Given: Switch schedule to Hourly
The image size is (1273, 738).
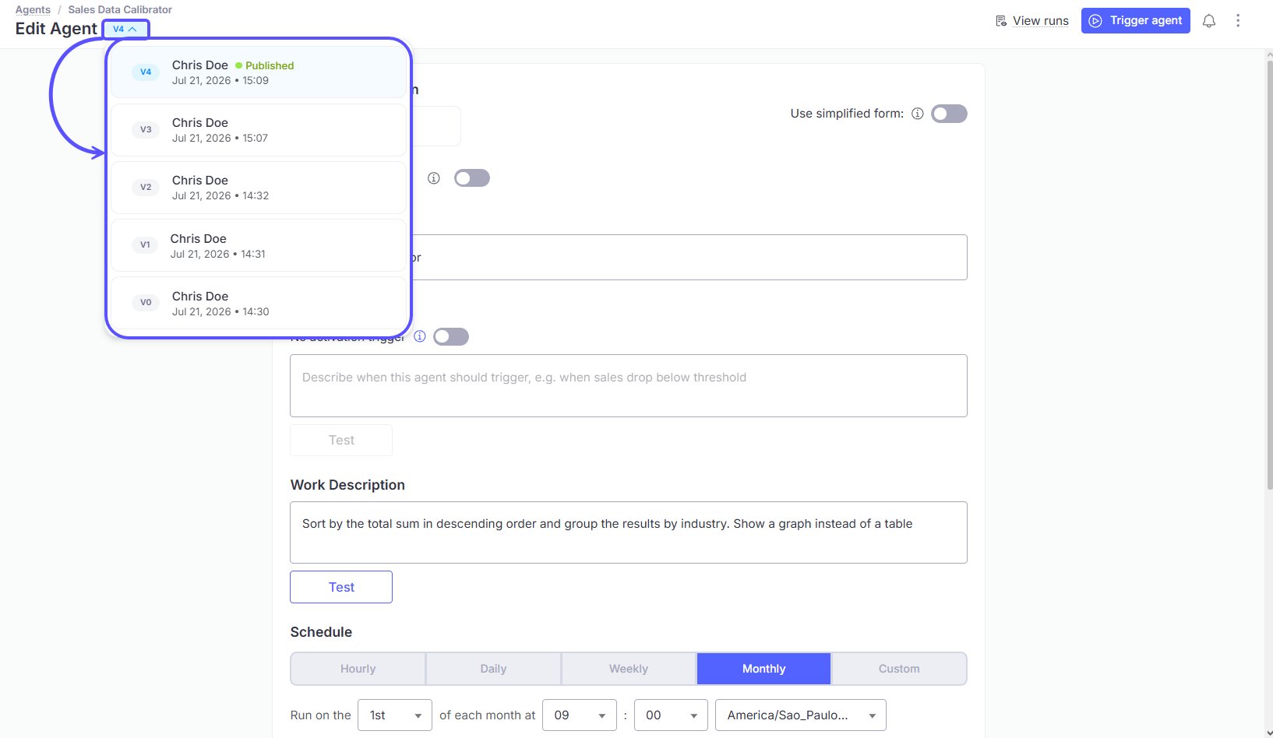Looking at the screenshot, I should pyautogui.click(x=358, y=669).
